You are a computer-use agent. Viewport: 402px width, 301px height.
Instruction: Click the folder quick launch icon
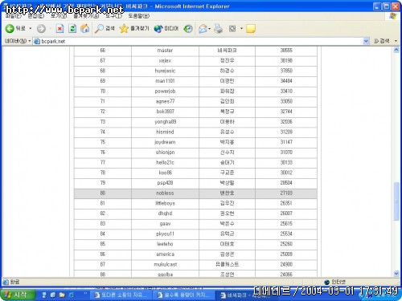click(62, 295)
